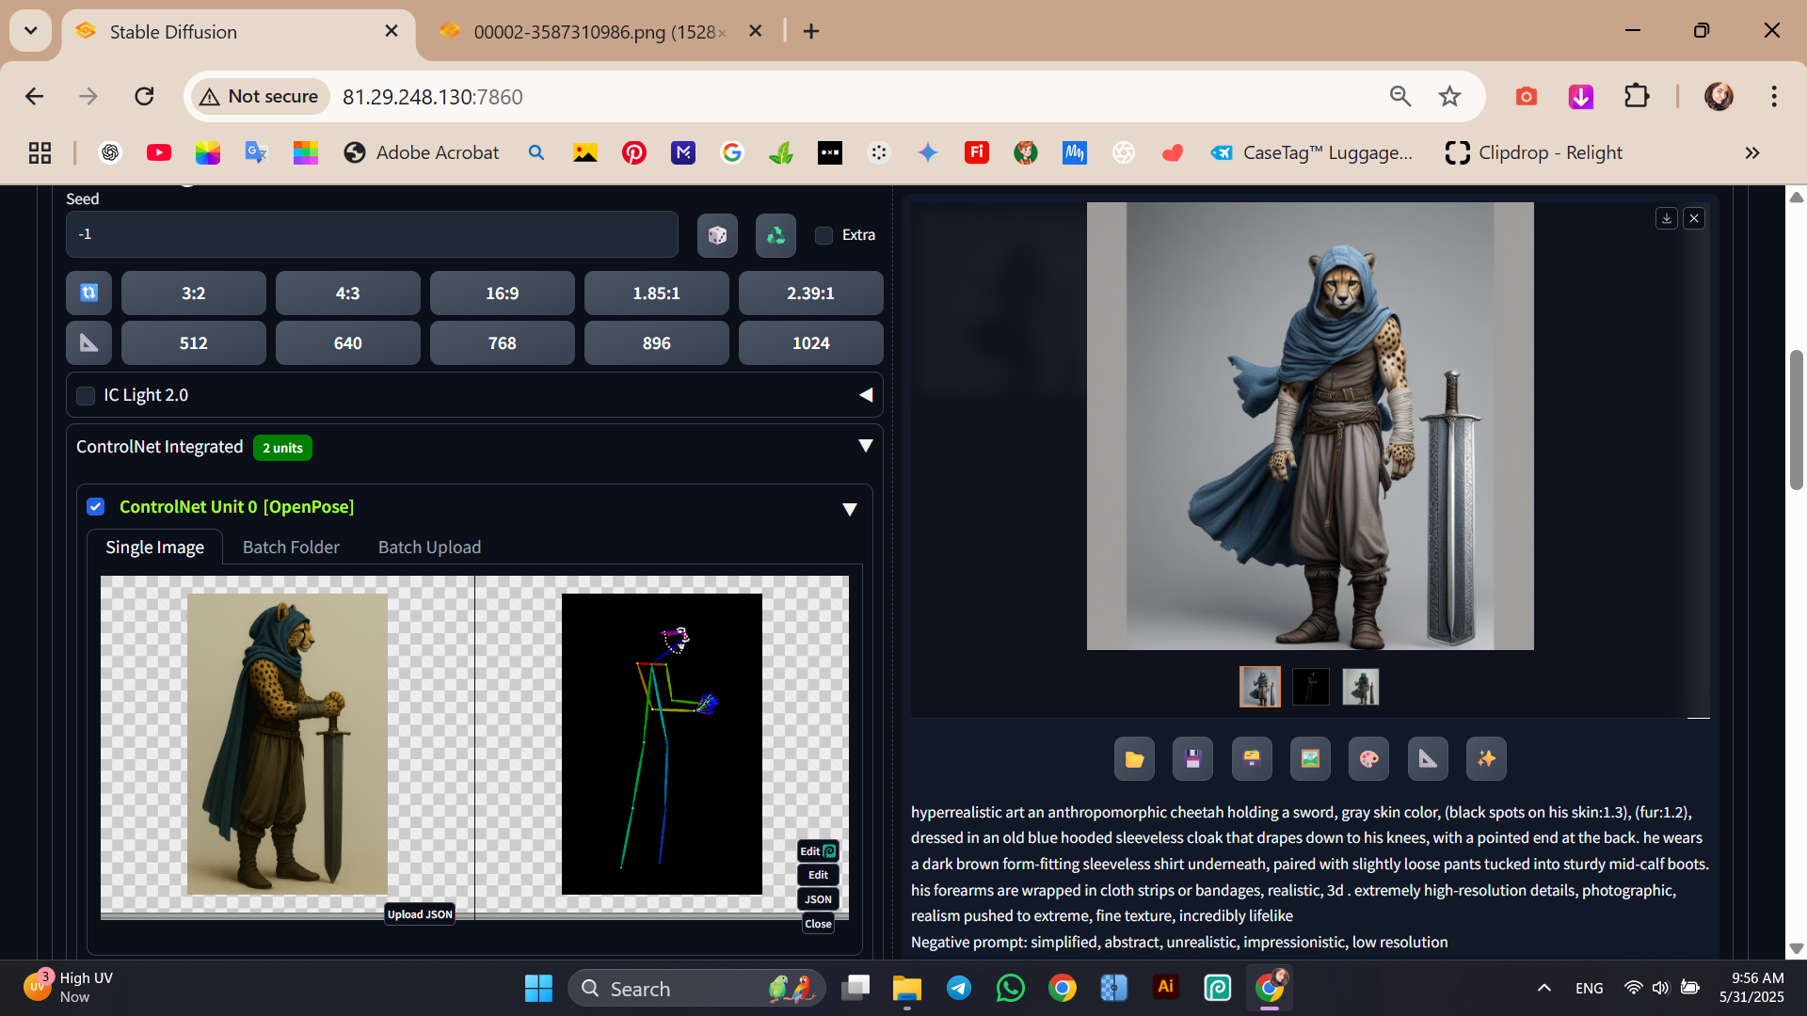Save image using floppy disk icon
The image size is (1807, 1016).
tap(1192, 759)
